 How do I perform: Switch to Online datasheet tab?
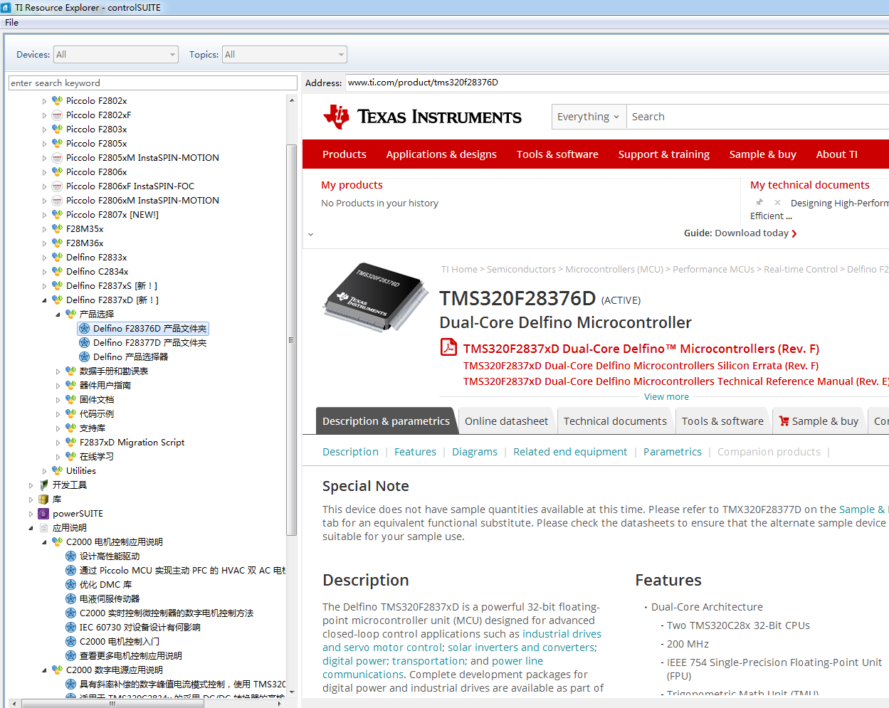pyautogui.click(x=507, y=421)
